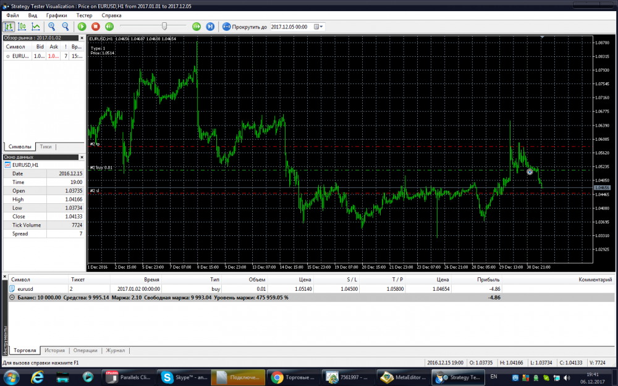Collapse the balance summary row
Viewport: 618px width, 386px height.
point(13,297)
